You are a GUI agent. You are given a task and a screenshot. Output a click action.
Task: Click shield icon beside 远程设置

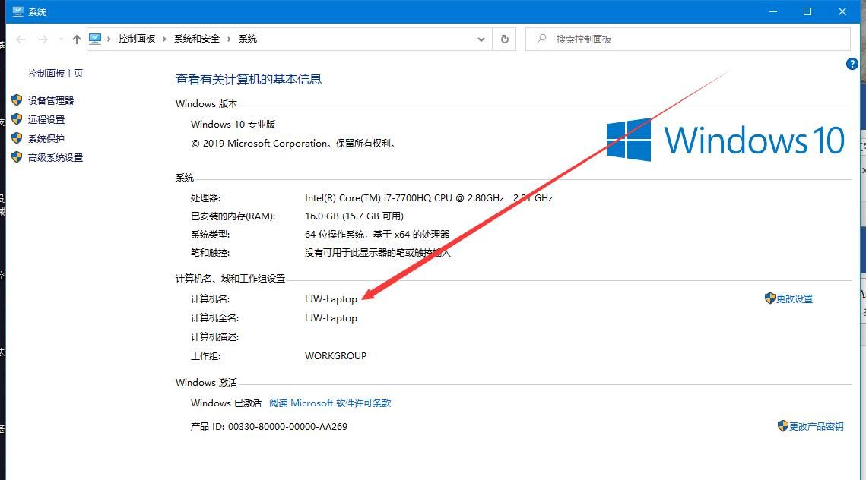click(17, 119)
